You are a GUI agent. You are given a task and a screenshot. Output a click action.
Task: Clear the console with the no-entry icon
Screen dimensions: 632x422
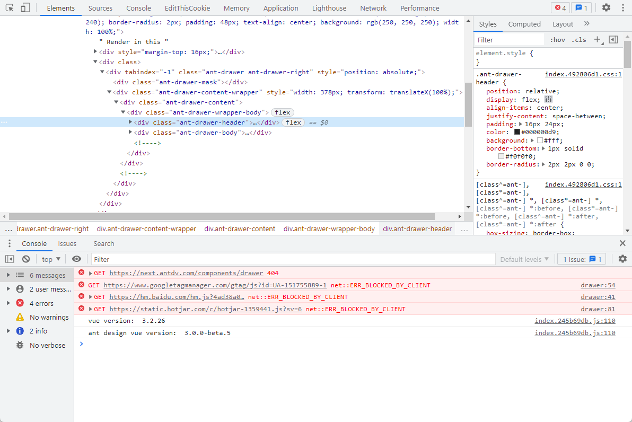coord(26,259)
